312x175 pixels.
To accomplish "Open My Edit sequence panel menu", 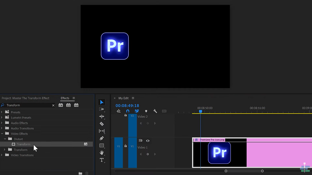I will coord(133,98).
